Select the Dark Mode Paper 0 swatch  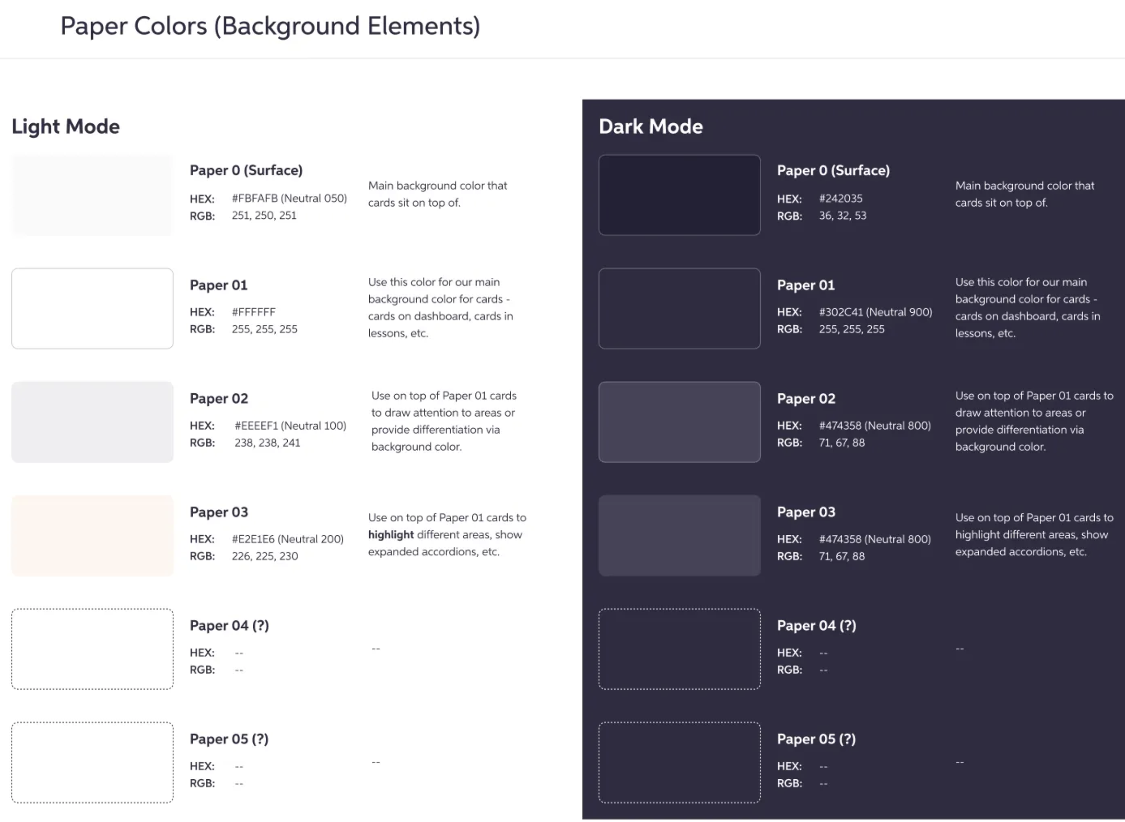coord(680,195)
